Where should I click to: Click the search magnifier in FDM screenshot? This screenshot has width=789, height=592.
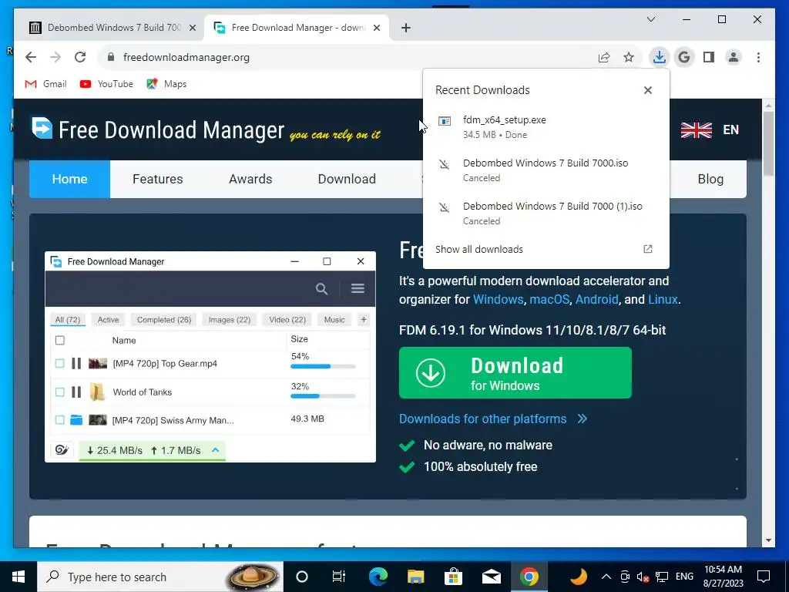coord(321,288)
